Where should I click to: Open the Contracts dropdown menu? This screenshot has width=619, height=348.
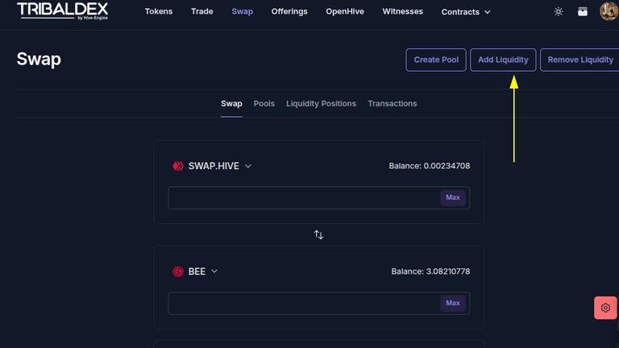(466, 12)
